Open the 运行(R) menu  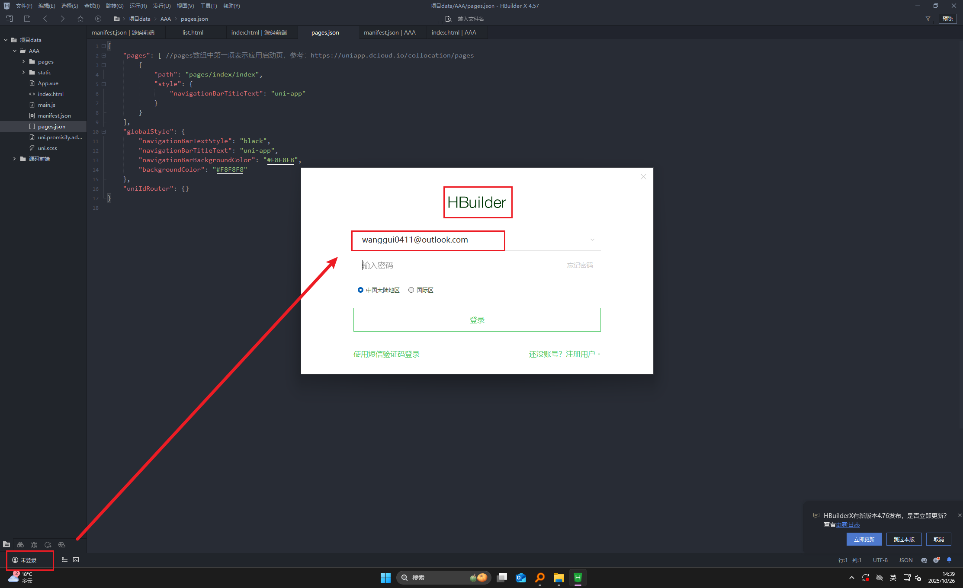click(138, 6)
